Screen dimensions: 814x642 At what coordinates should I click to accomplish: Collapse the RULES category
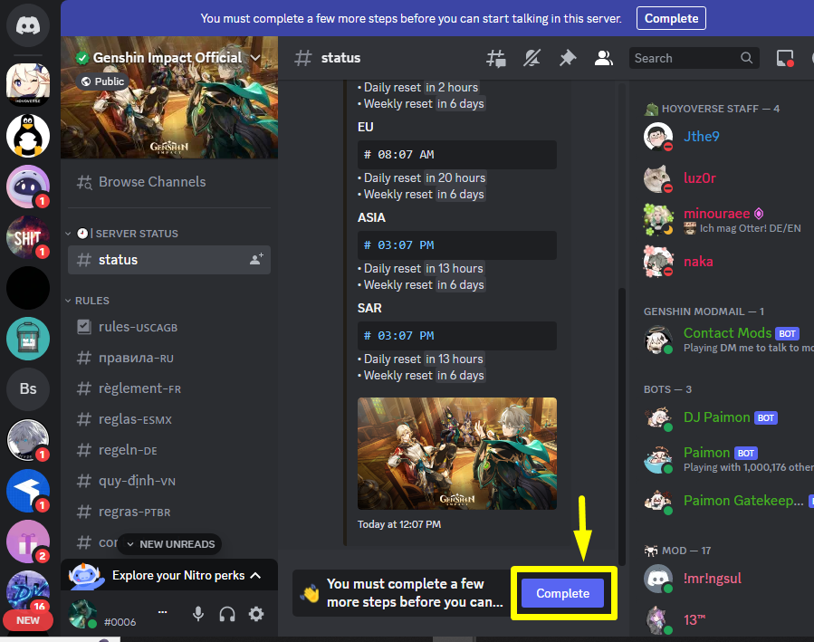[87, 301]
